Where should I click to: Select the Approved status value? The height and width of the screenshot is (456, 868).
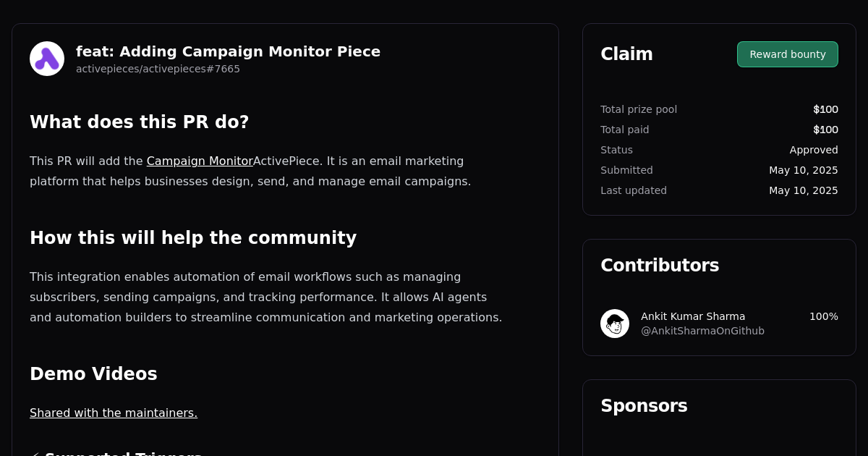814,150
